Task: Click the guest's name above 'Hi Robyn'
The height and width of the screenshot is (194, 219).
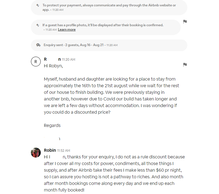Action: coord(52,59)
